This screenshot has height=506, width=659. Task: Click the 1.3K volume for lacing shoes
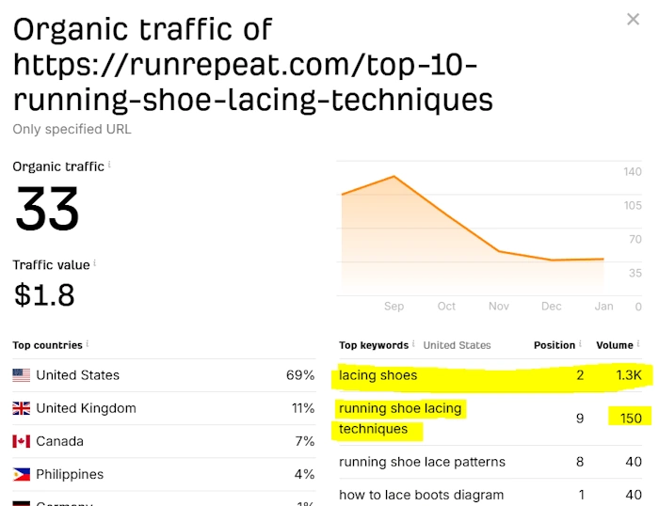click(627, 375)
